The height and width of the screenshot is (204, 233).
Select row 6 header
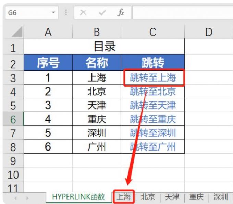pyautogui.click(x=13, y=119)
